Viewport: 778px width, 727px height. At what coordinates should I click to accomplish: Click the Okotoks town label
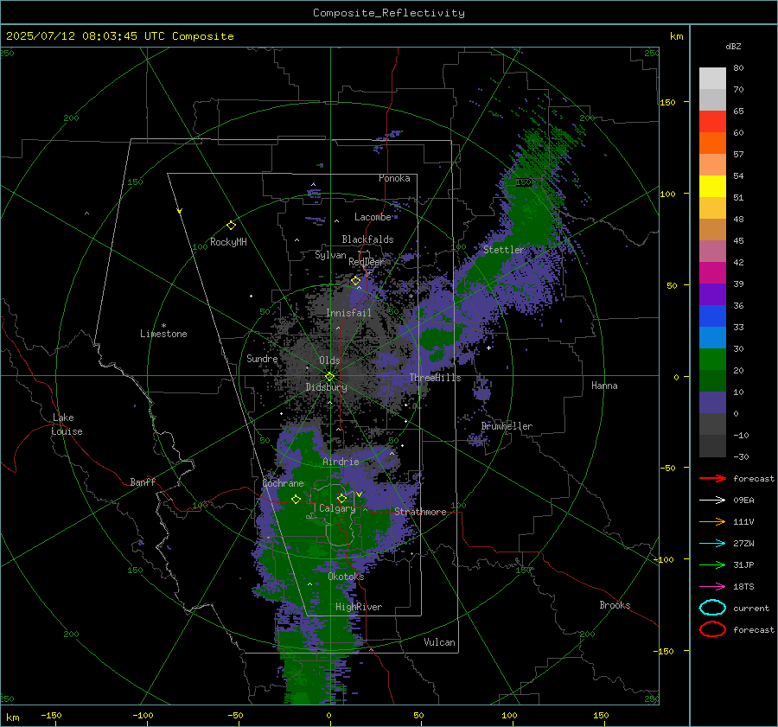(x=346, y=577)
